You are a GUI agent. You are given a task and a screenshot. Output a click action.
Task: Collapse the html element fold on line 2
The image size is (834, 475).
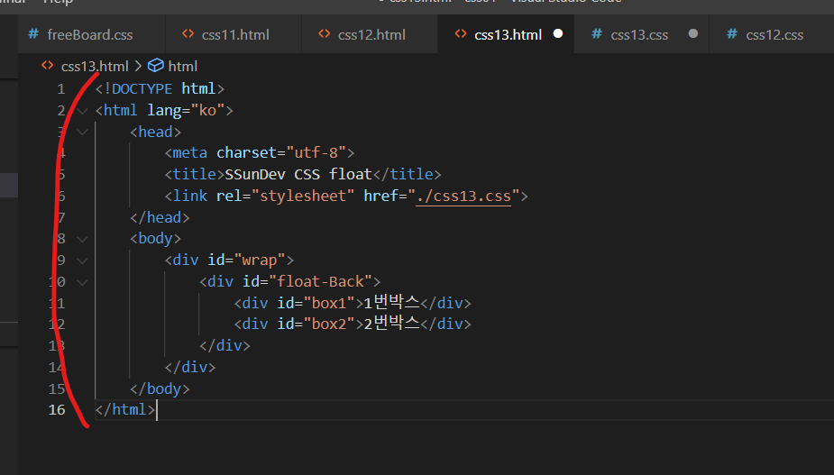coord(82,111)
